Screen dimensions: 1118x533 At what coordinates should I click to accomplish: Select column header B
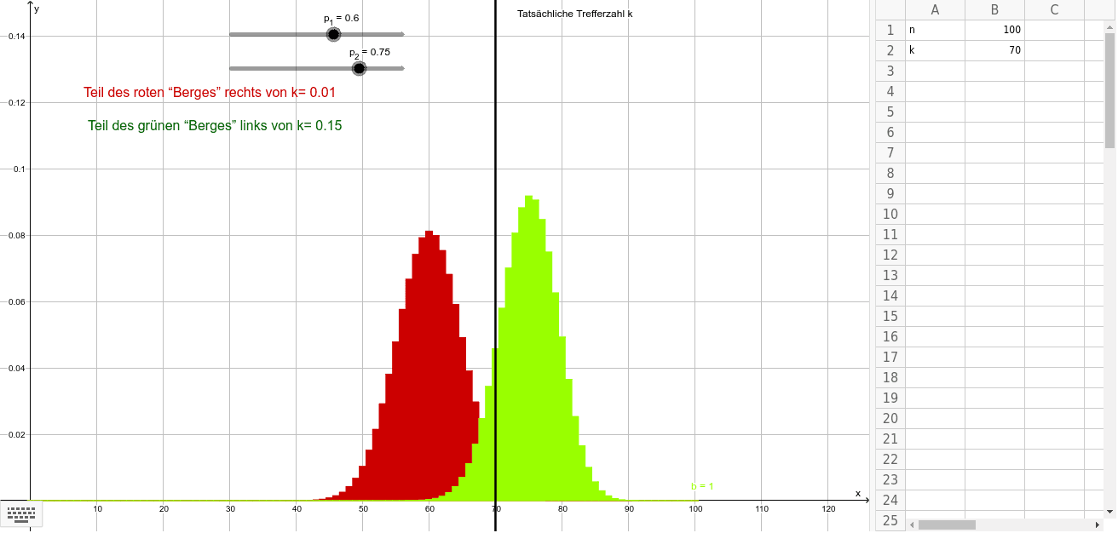994,10
